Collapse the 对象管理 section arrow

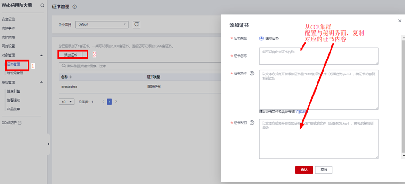pos(42,55)
